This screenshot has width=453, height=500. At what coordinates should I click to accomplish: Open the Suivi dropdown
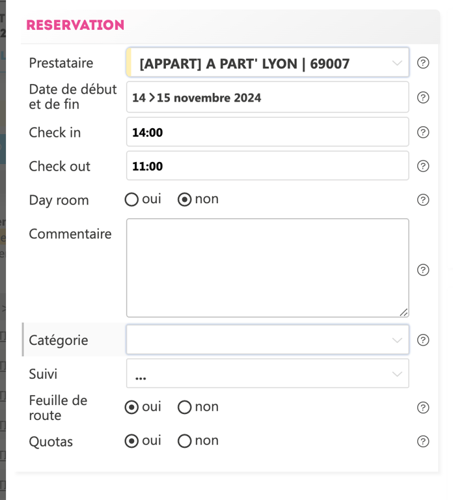click(268, 374)
